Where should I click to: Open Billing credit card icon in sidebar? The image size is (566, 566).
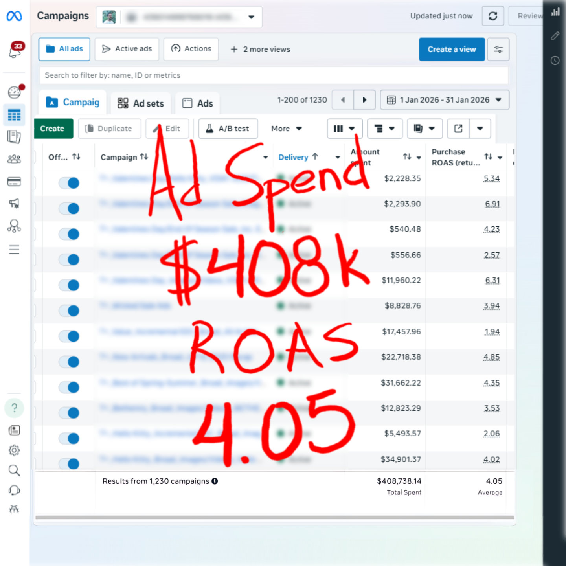14,182
